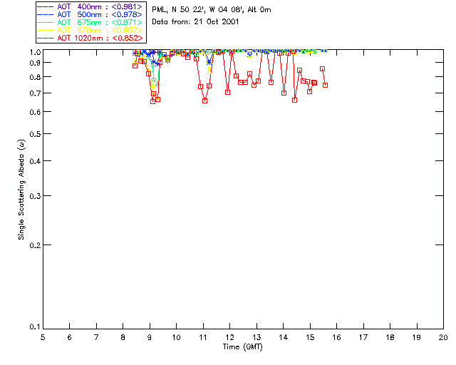The image size is (456, 365).
Task: Click the 6 x-axis tick label
Action: tap(70, 337)
